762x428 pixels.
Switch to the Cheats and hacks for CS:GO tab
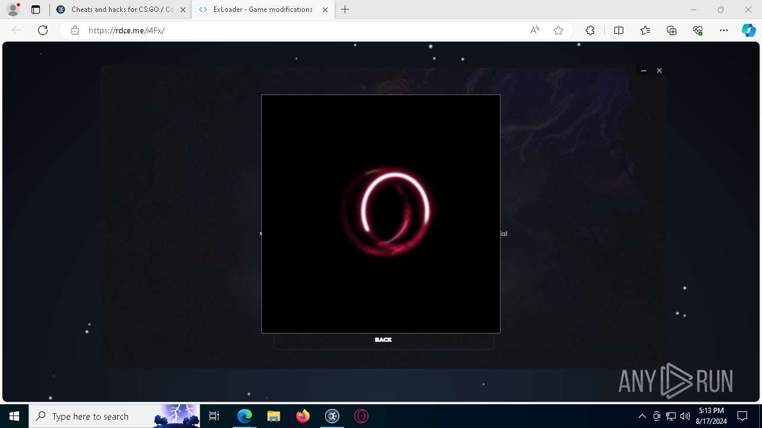(121, 10)
